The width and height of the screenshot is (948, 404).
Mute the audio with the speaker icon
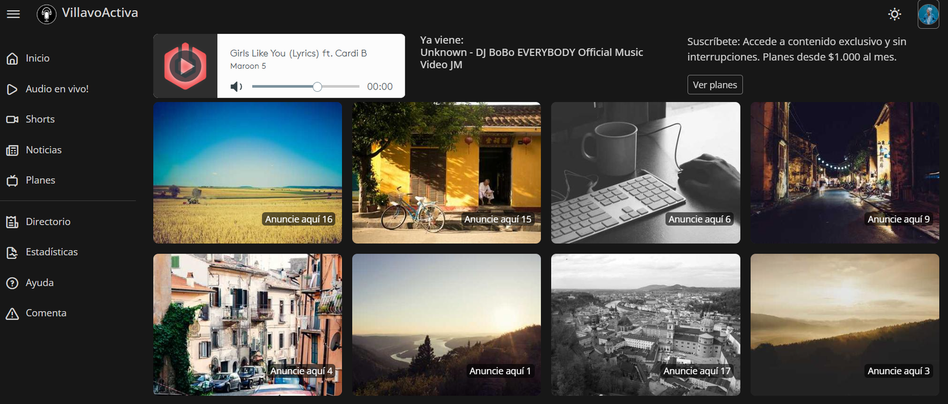point(236,87)
